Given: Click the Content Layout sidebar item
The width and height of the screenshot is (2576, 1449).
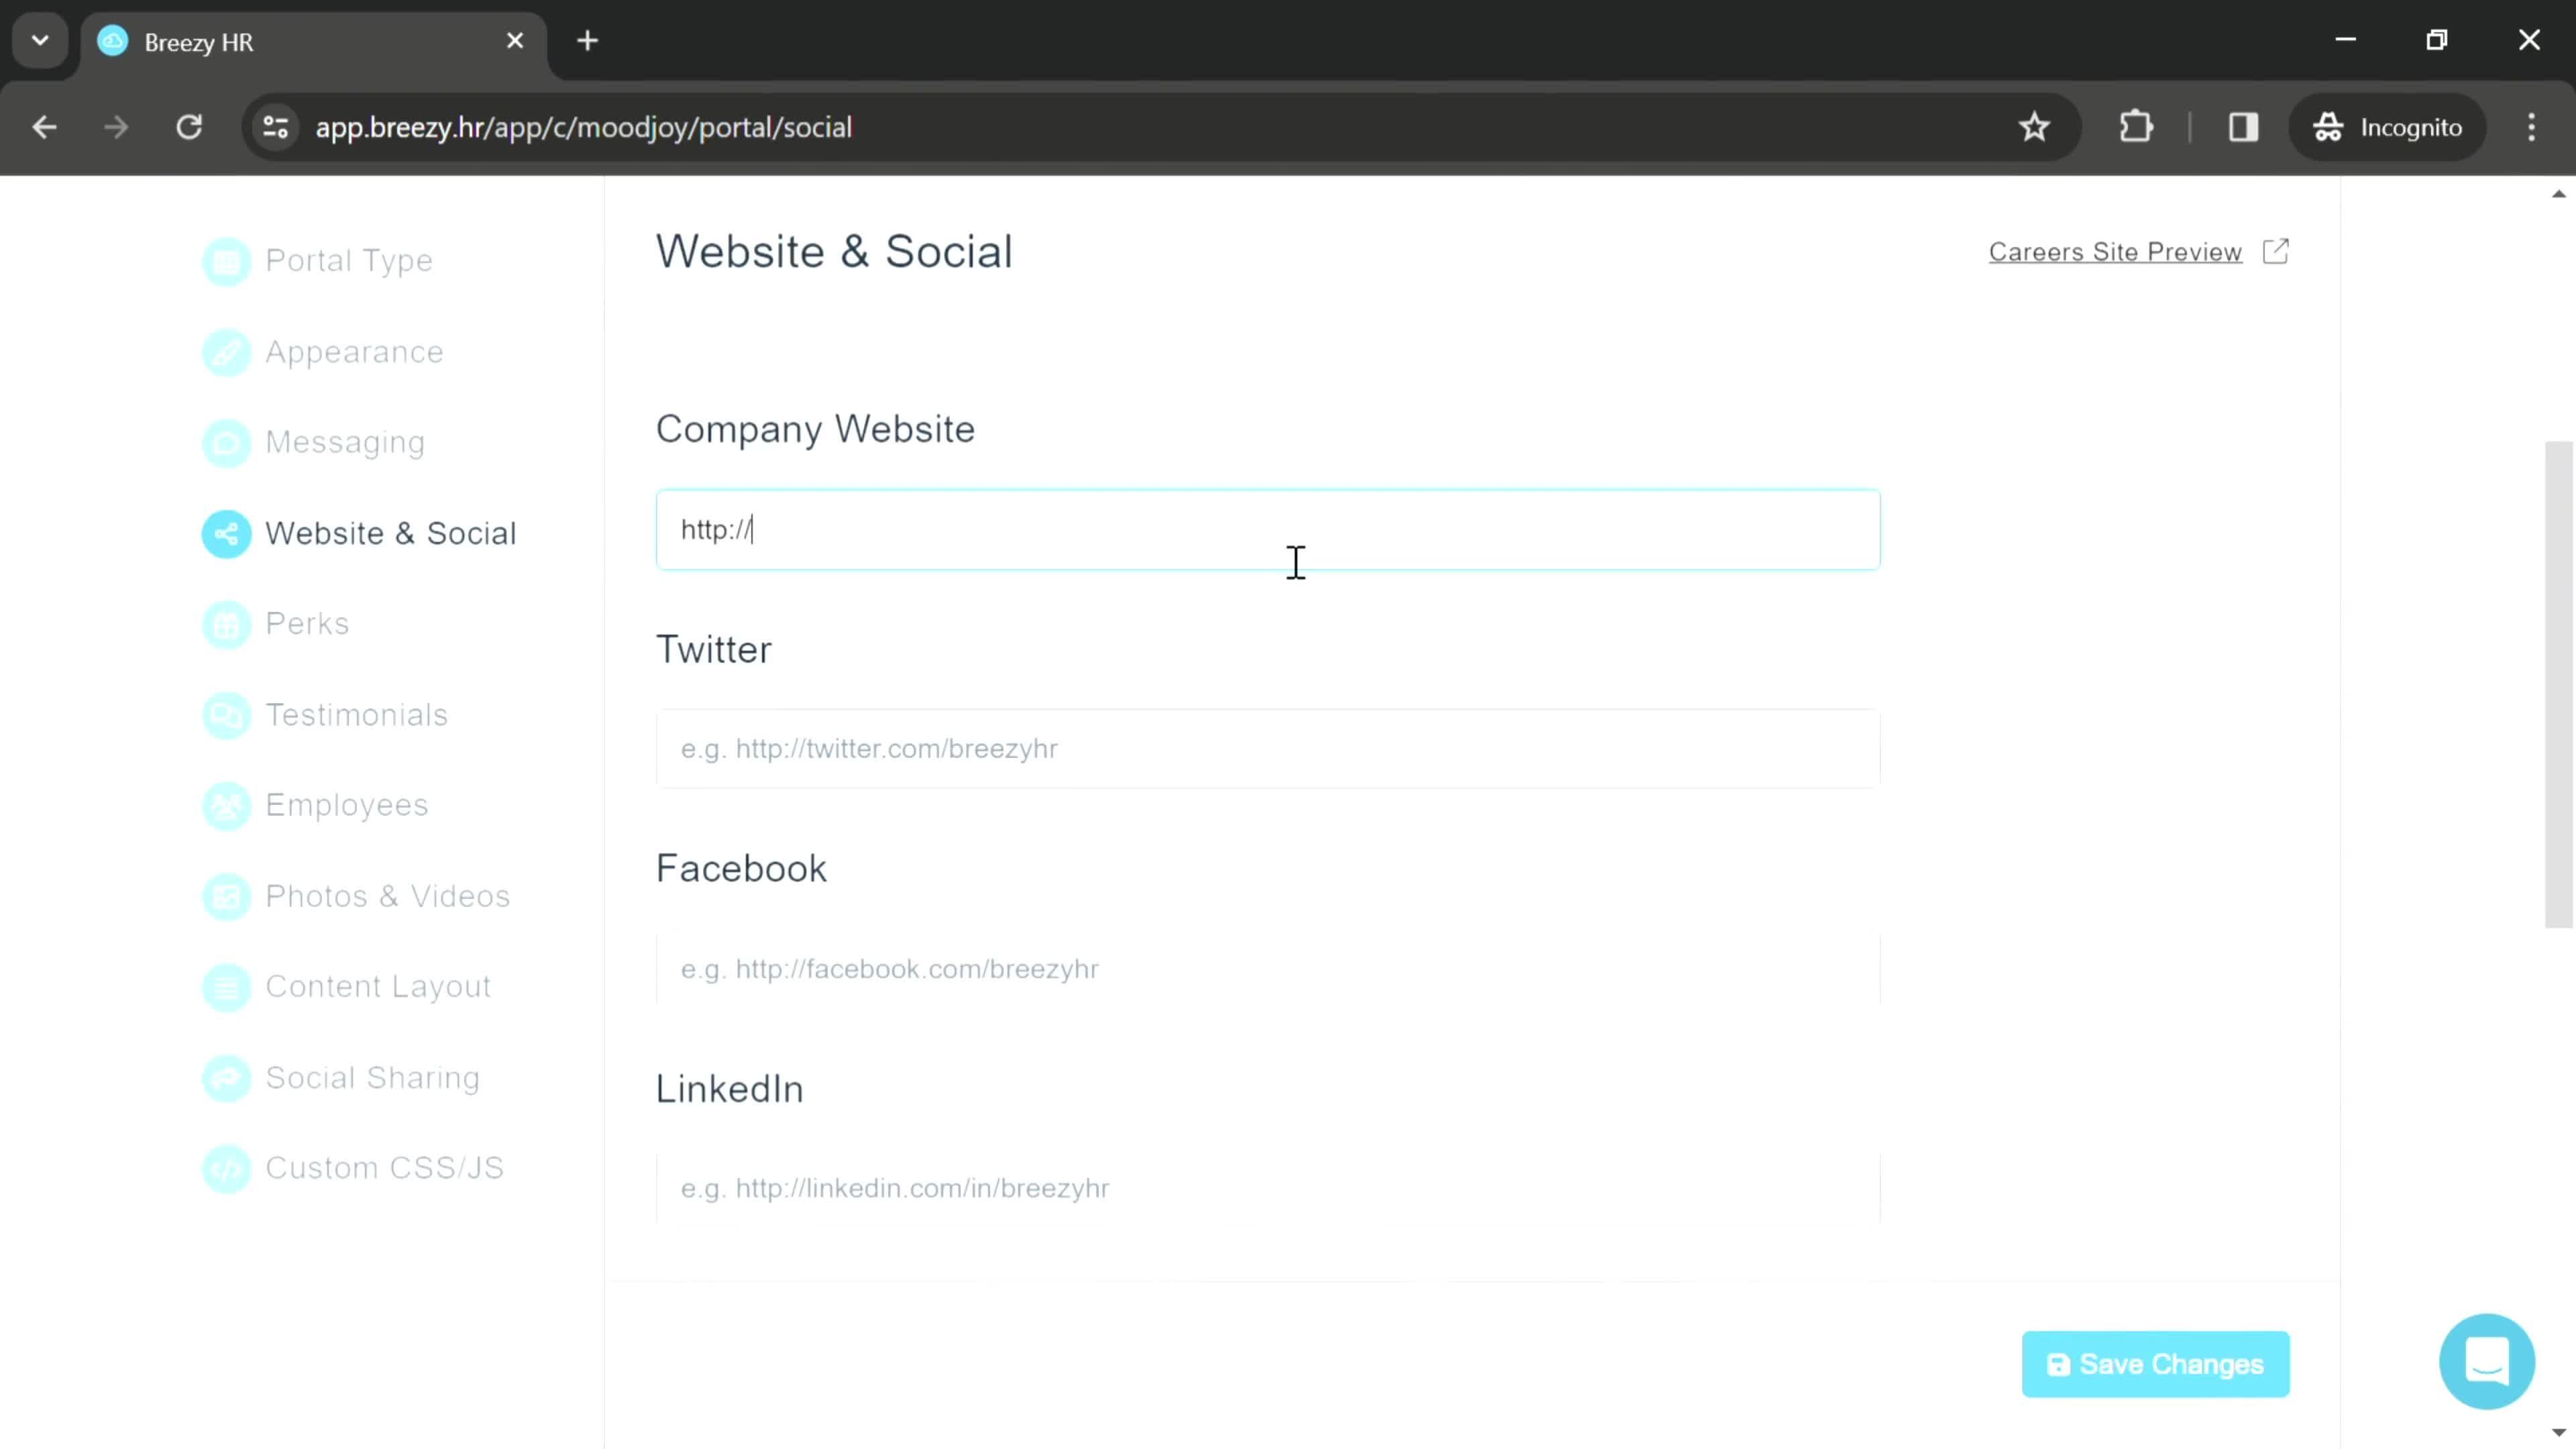Looking at the screenshot, I should point(377,985).
